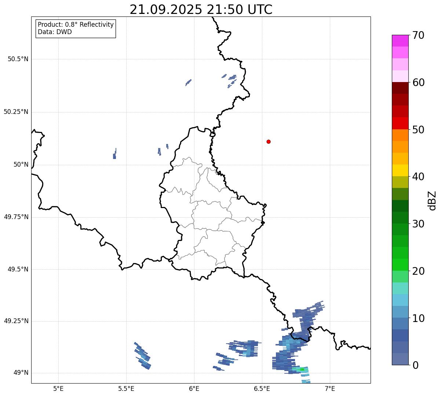Click the longitude label 5.5°E
441x396 pixels.
[x=126, y=388]
